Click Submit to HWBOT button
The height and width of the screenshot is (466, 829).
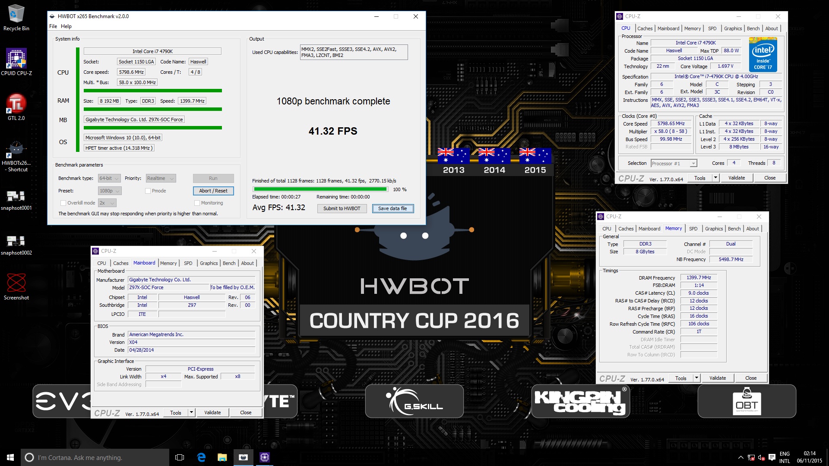(x=342, y=208)
